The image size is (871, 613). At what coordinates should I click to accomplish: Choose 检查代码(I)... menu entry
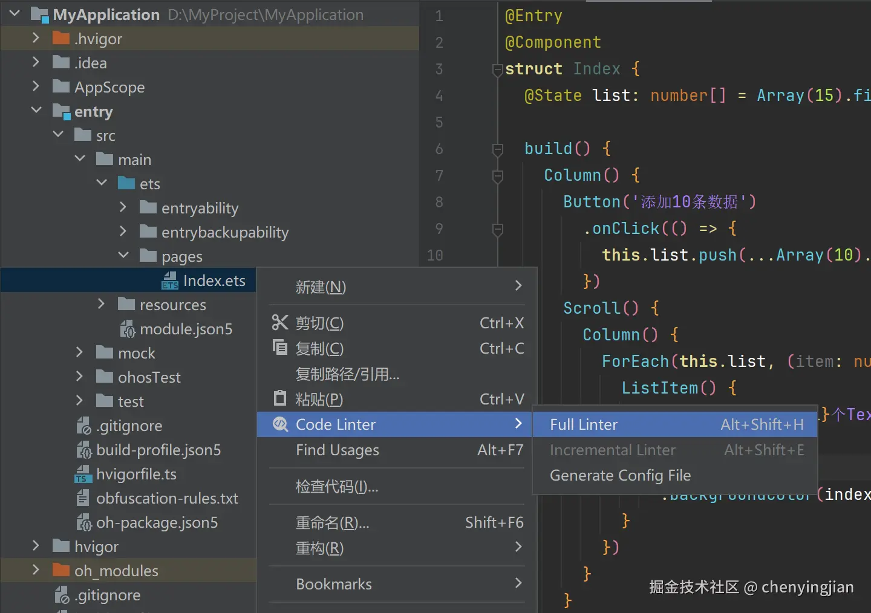(x=397, y=486)
